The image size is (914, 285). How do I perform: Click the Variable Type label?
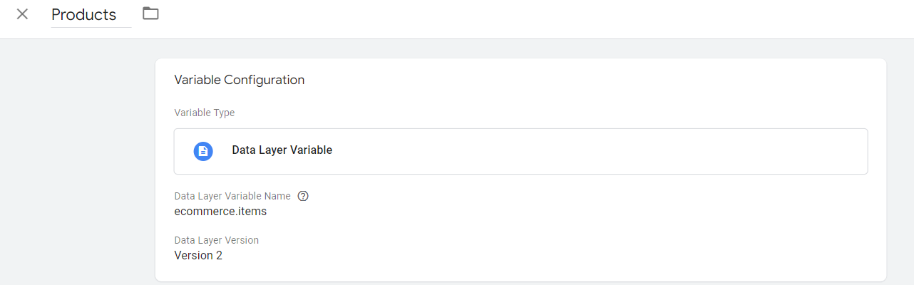click(x=205, y=113)
